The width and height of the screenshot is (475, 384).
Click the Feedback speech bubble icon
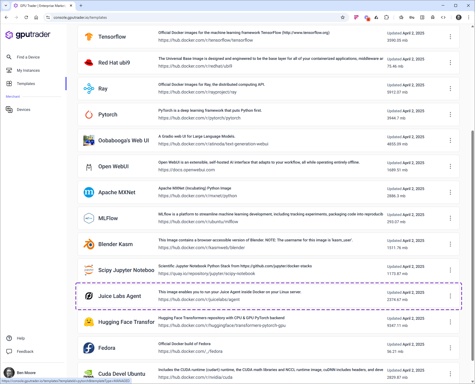click(9, 351)
